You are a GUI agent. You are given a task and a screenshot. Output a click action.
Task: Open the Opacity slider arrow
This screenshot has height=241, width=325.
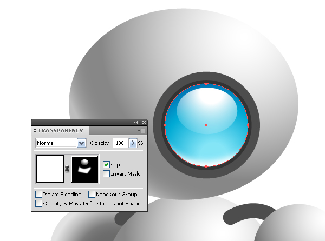(x=133, y=143)
